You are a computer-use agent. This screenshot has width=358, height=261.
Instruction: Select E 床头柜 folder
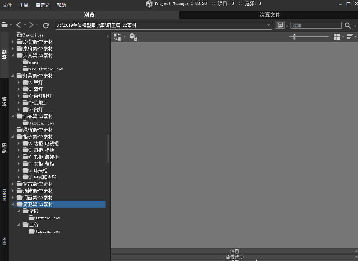[x=35, y=170]
